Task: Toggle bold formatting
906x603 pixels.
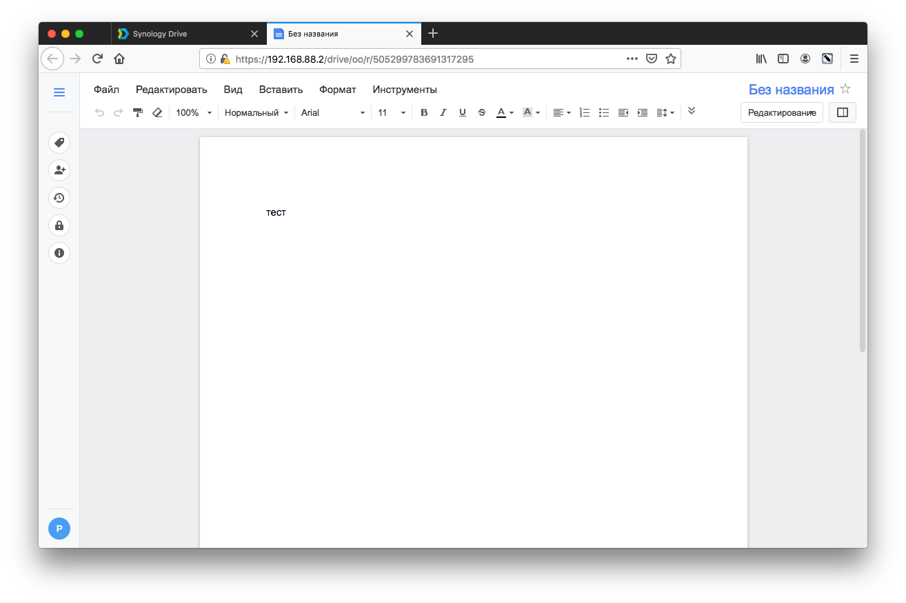Action: tap(424, 112)
